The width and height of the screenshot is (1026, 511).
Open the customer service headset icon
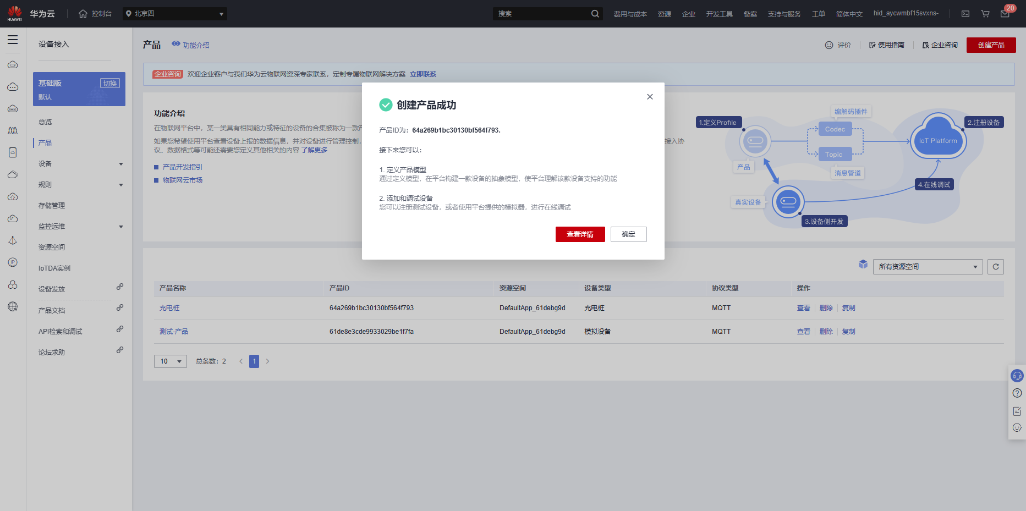[1017, 376]
